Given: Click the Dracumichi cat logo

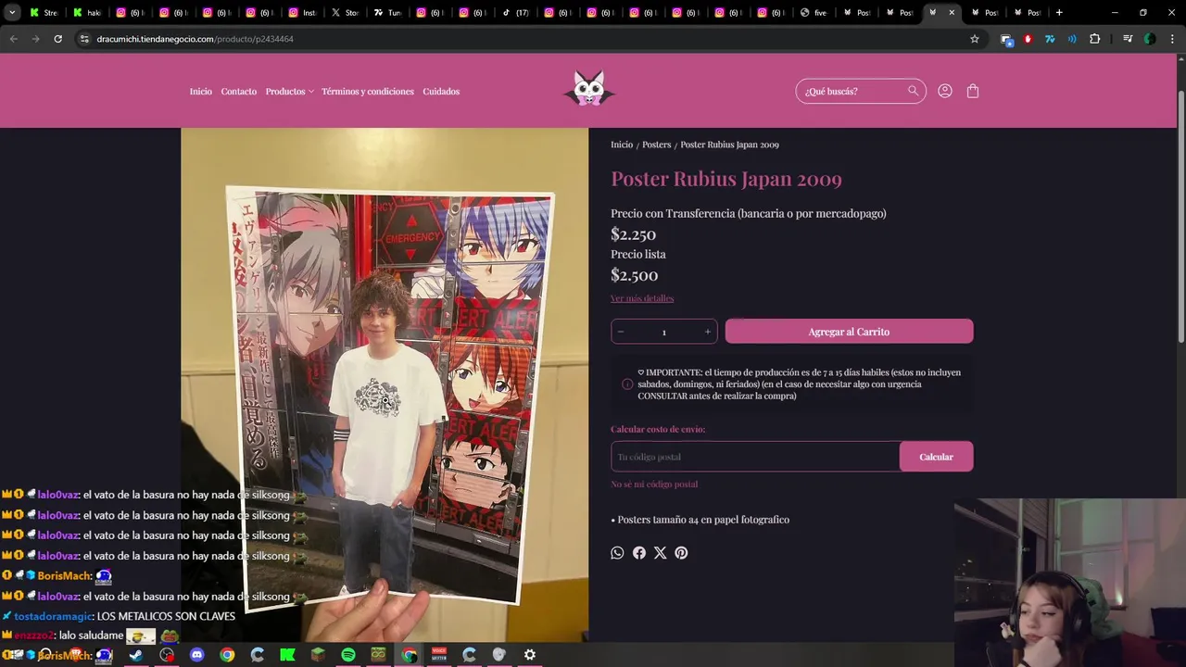Looking at the screenshot, I should pos(589,89).
